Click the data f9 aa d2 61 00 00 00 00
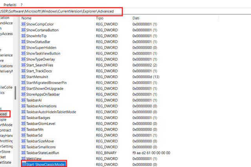Image resolution: width=251 pixels, height=167 pixels. 151,153
